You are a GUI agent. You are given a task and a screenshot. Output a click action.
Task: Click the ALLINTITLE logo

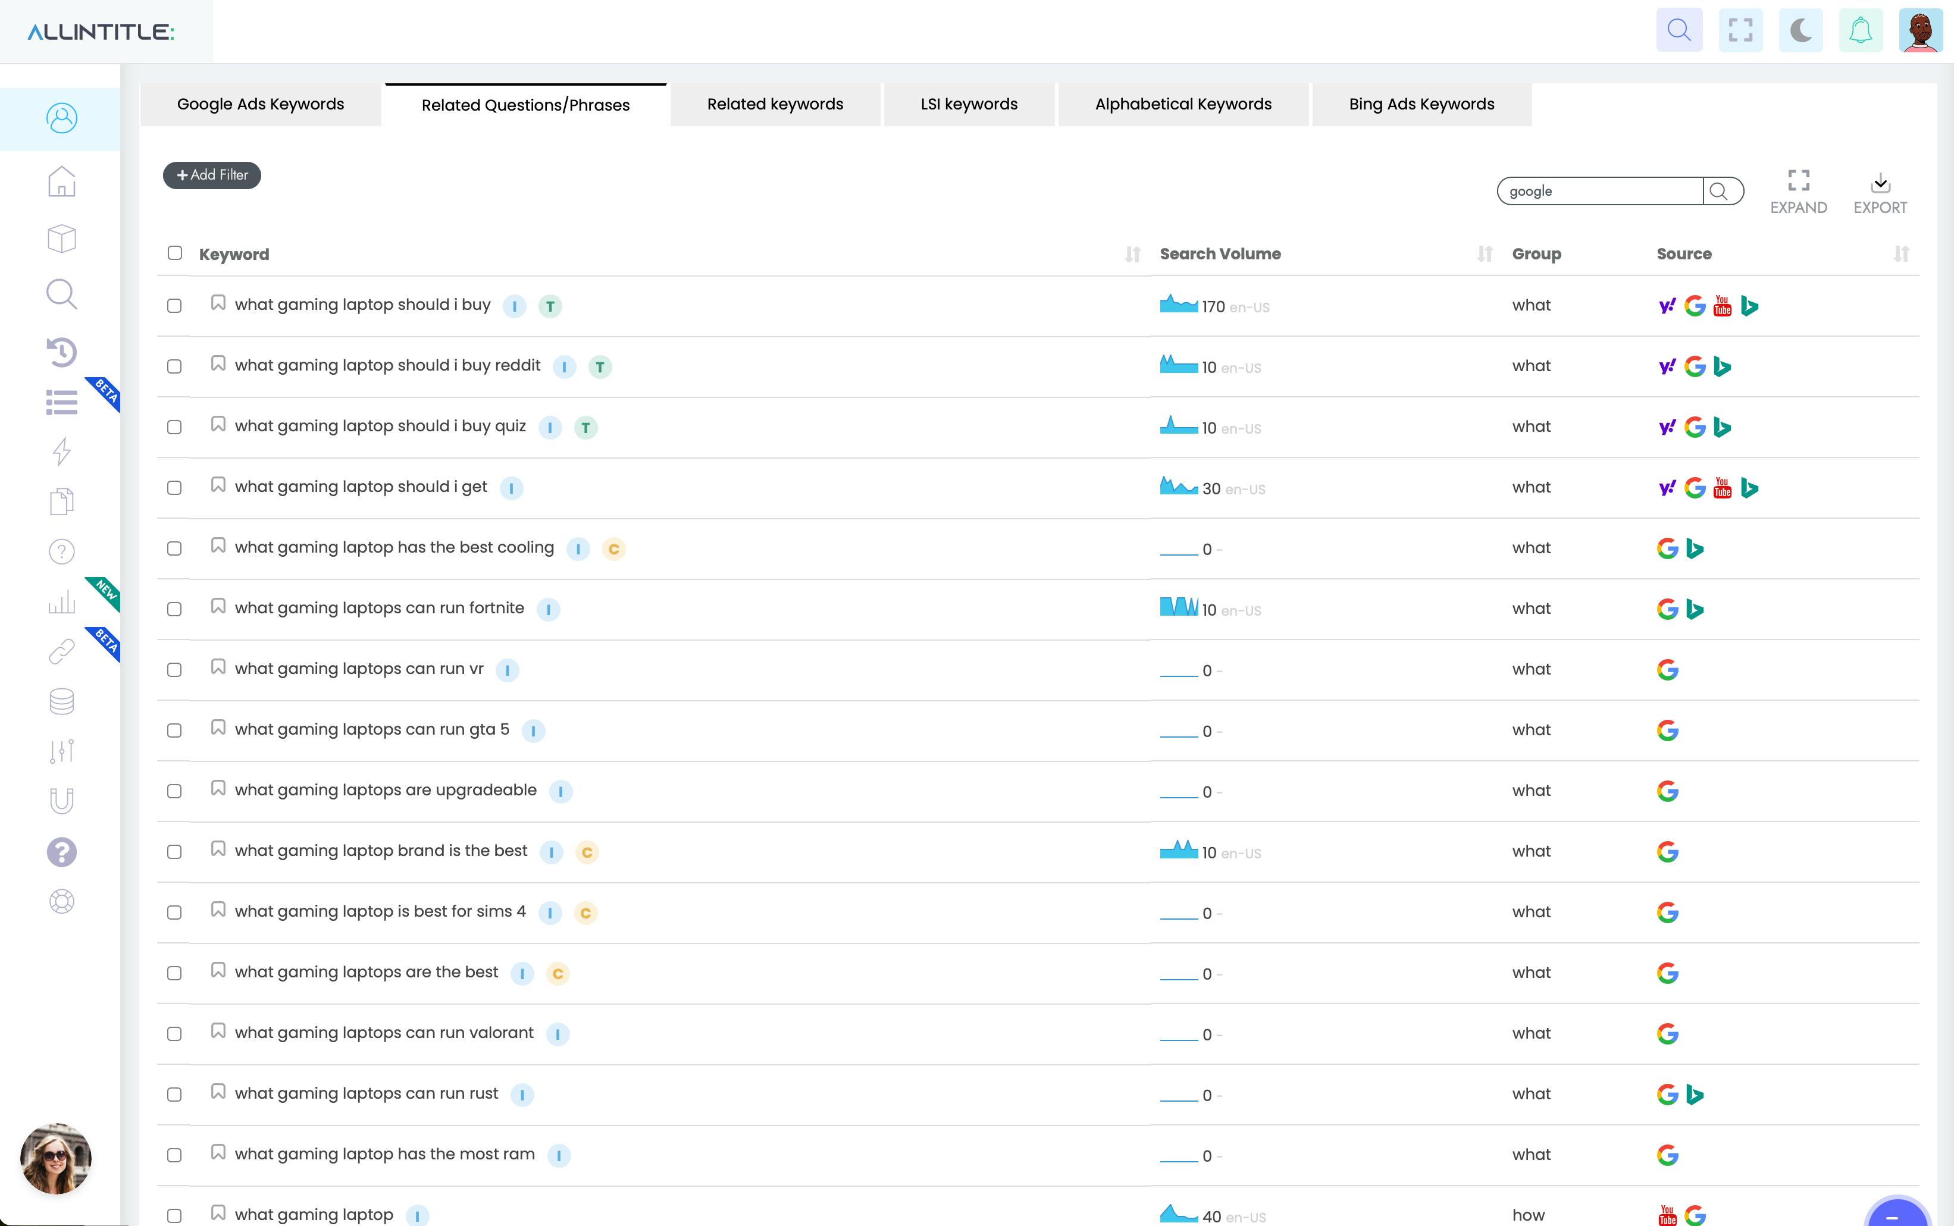[101, 32]
